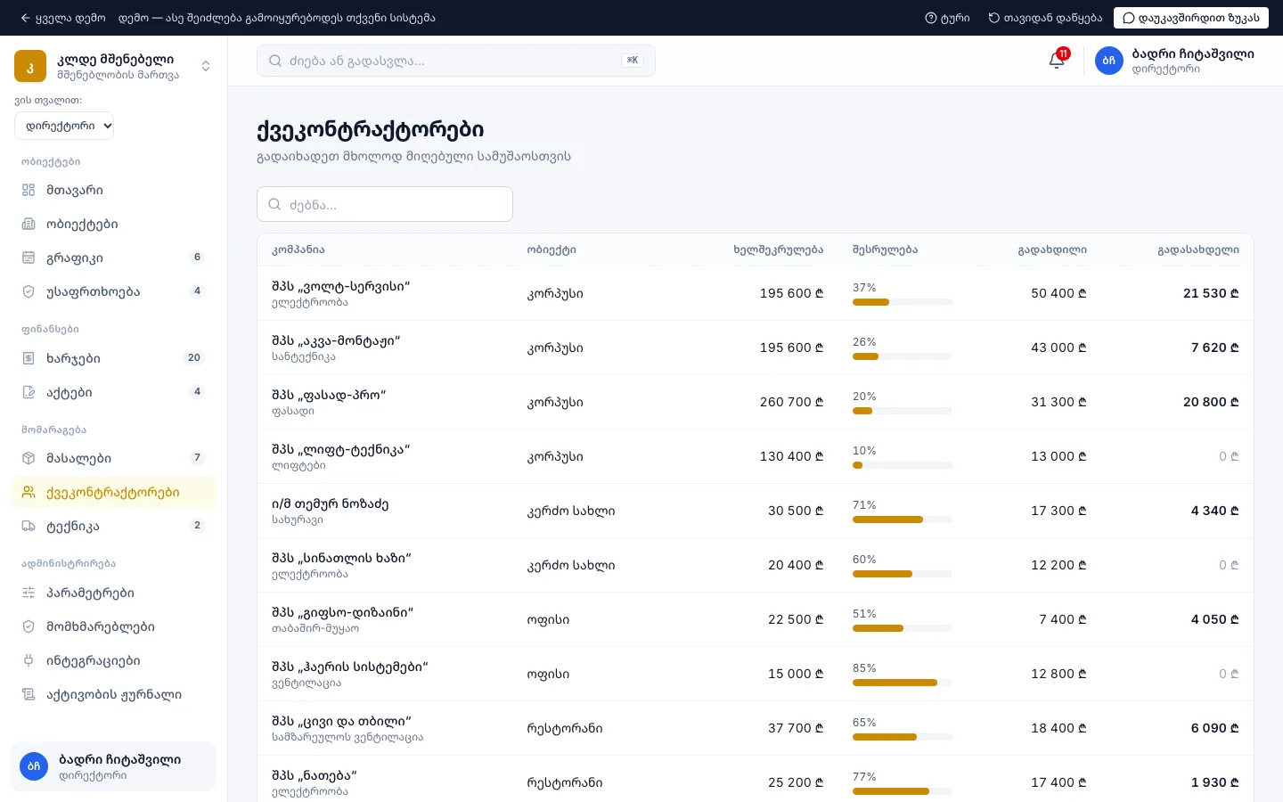Screen dimensions: 1283x802
Task: Click the პარამეტრები sliders icon
Action: [x=29, y=593]
